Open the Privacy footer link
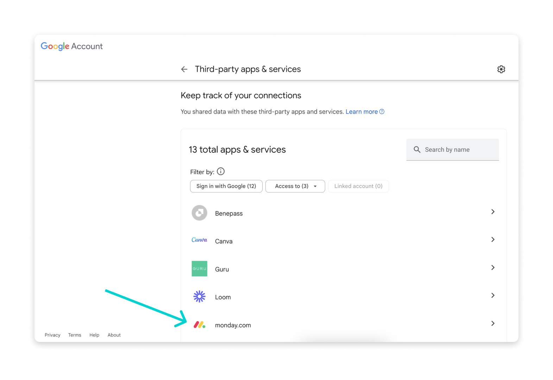The image size is (553, 380). [x=52, y=335]
